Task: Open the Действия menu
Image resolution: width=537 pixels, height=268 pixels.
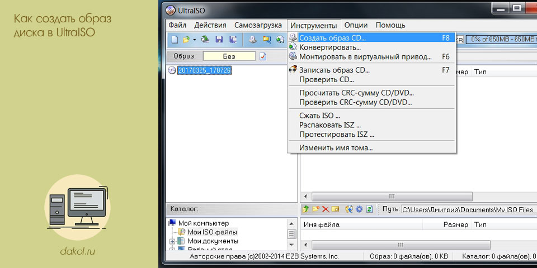Action: (x=210, y=25)
